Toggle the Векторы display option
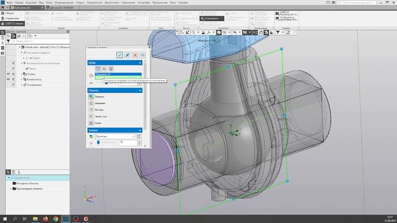The width and height of the screenshot is (397, 223). tap(91, 110)
